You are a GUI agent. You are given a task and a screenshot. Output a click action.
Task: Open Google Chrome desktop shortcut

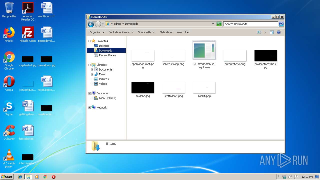9,60
